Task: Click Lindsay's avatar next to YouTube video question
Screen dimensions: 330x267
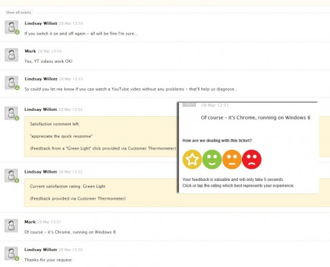Action: coord(11,83)
